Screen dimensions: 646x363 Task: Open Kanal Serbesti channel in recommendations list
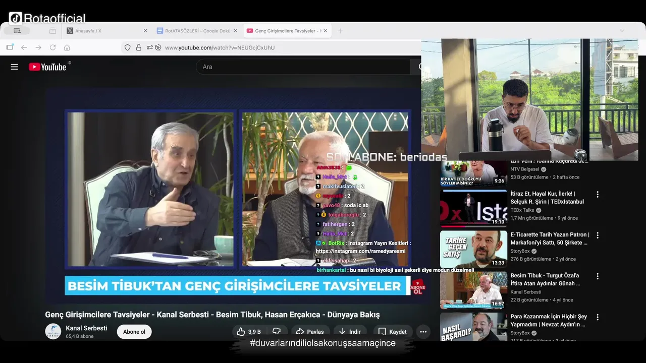coord(525,292)
